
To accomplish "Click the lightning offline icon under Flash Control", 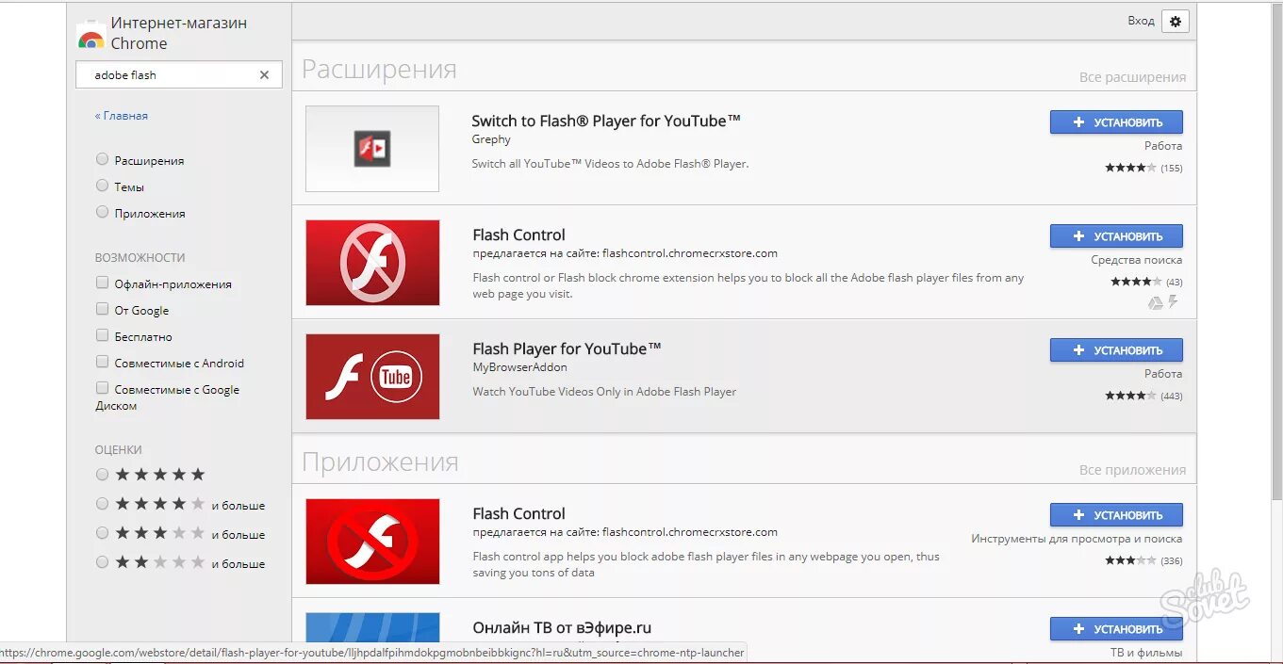I will pos(1174,302).
